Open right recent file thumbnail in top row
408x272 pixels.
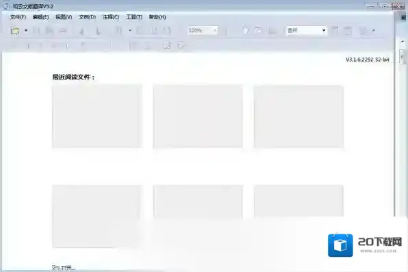(298, 116)
